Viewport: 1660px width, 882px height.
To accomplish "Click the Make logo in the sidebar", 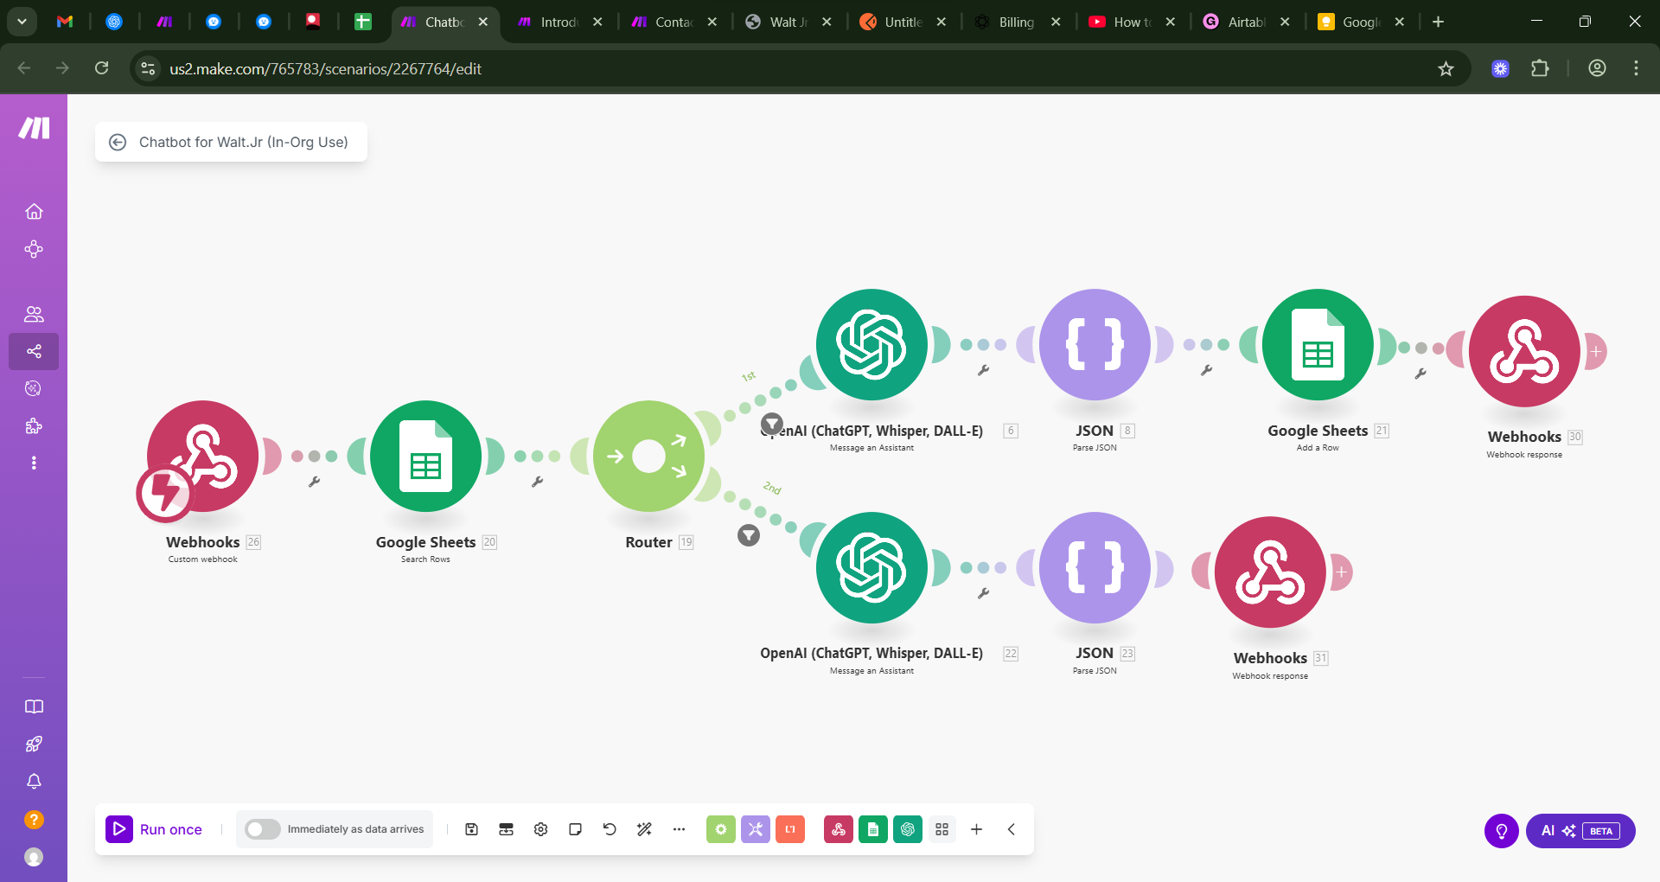I will click(34, 128).
